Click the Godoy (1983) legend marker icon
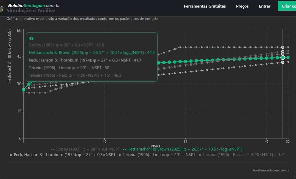Screen dimensions: 296x179 53,149
